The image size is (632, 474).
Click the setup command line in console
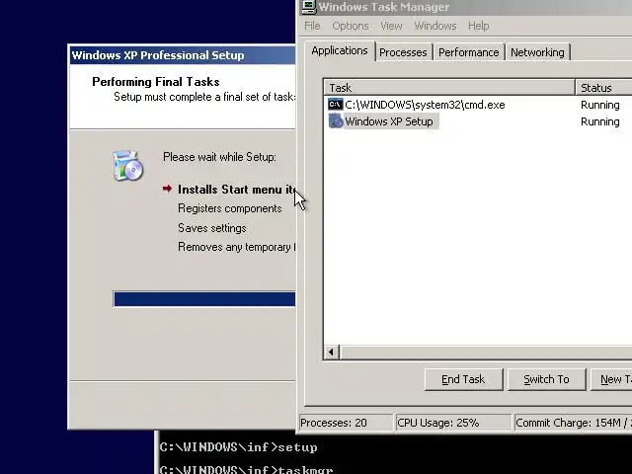pos(239,447)
